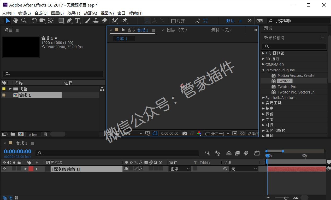Image resolution: width=331 pixels, height=200 pixels.
Task: Toggle the 对齐 snapping checkbox
Action: pos(173,21)
